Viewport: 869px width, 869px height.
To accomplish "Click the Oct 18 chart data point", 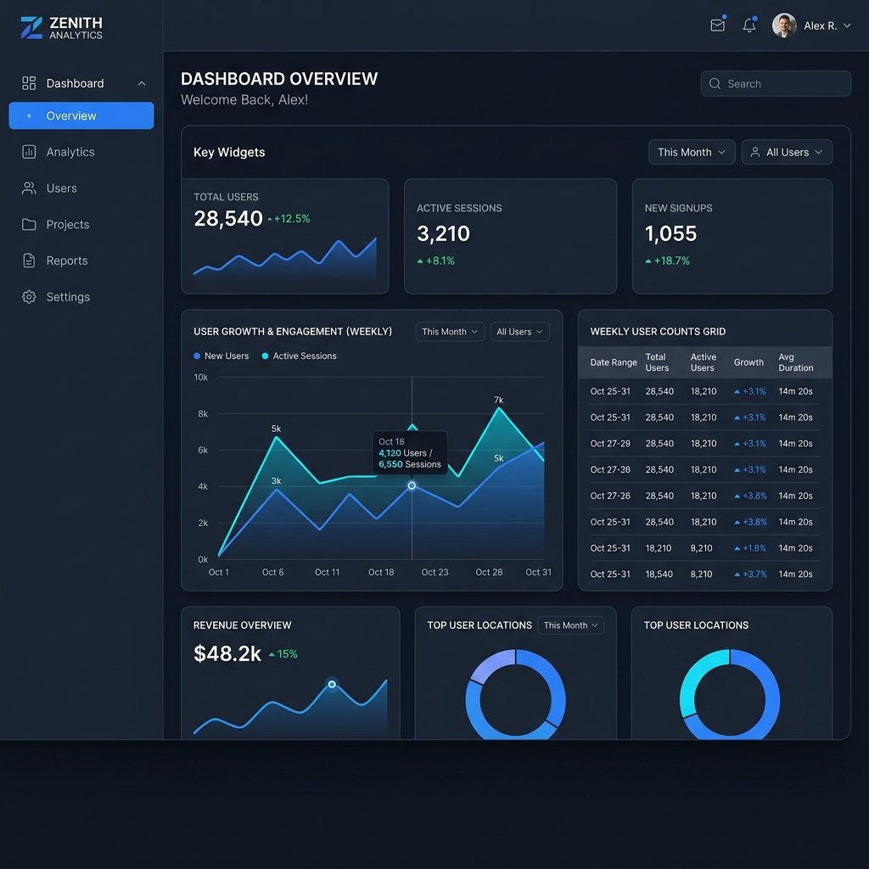I will [412, 485].
